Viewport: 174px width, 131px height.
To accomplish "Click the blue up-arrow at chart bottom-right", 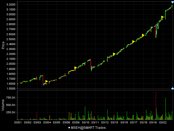I will (x=172, y=88).
